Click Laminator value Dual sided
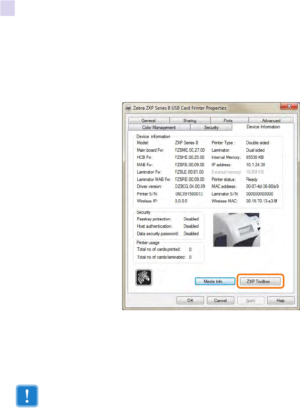 255,150
